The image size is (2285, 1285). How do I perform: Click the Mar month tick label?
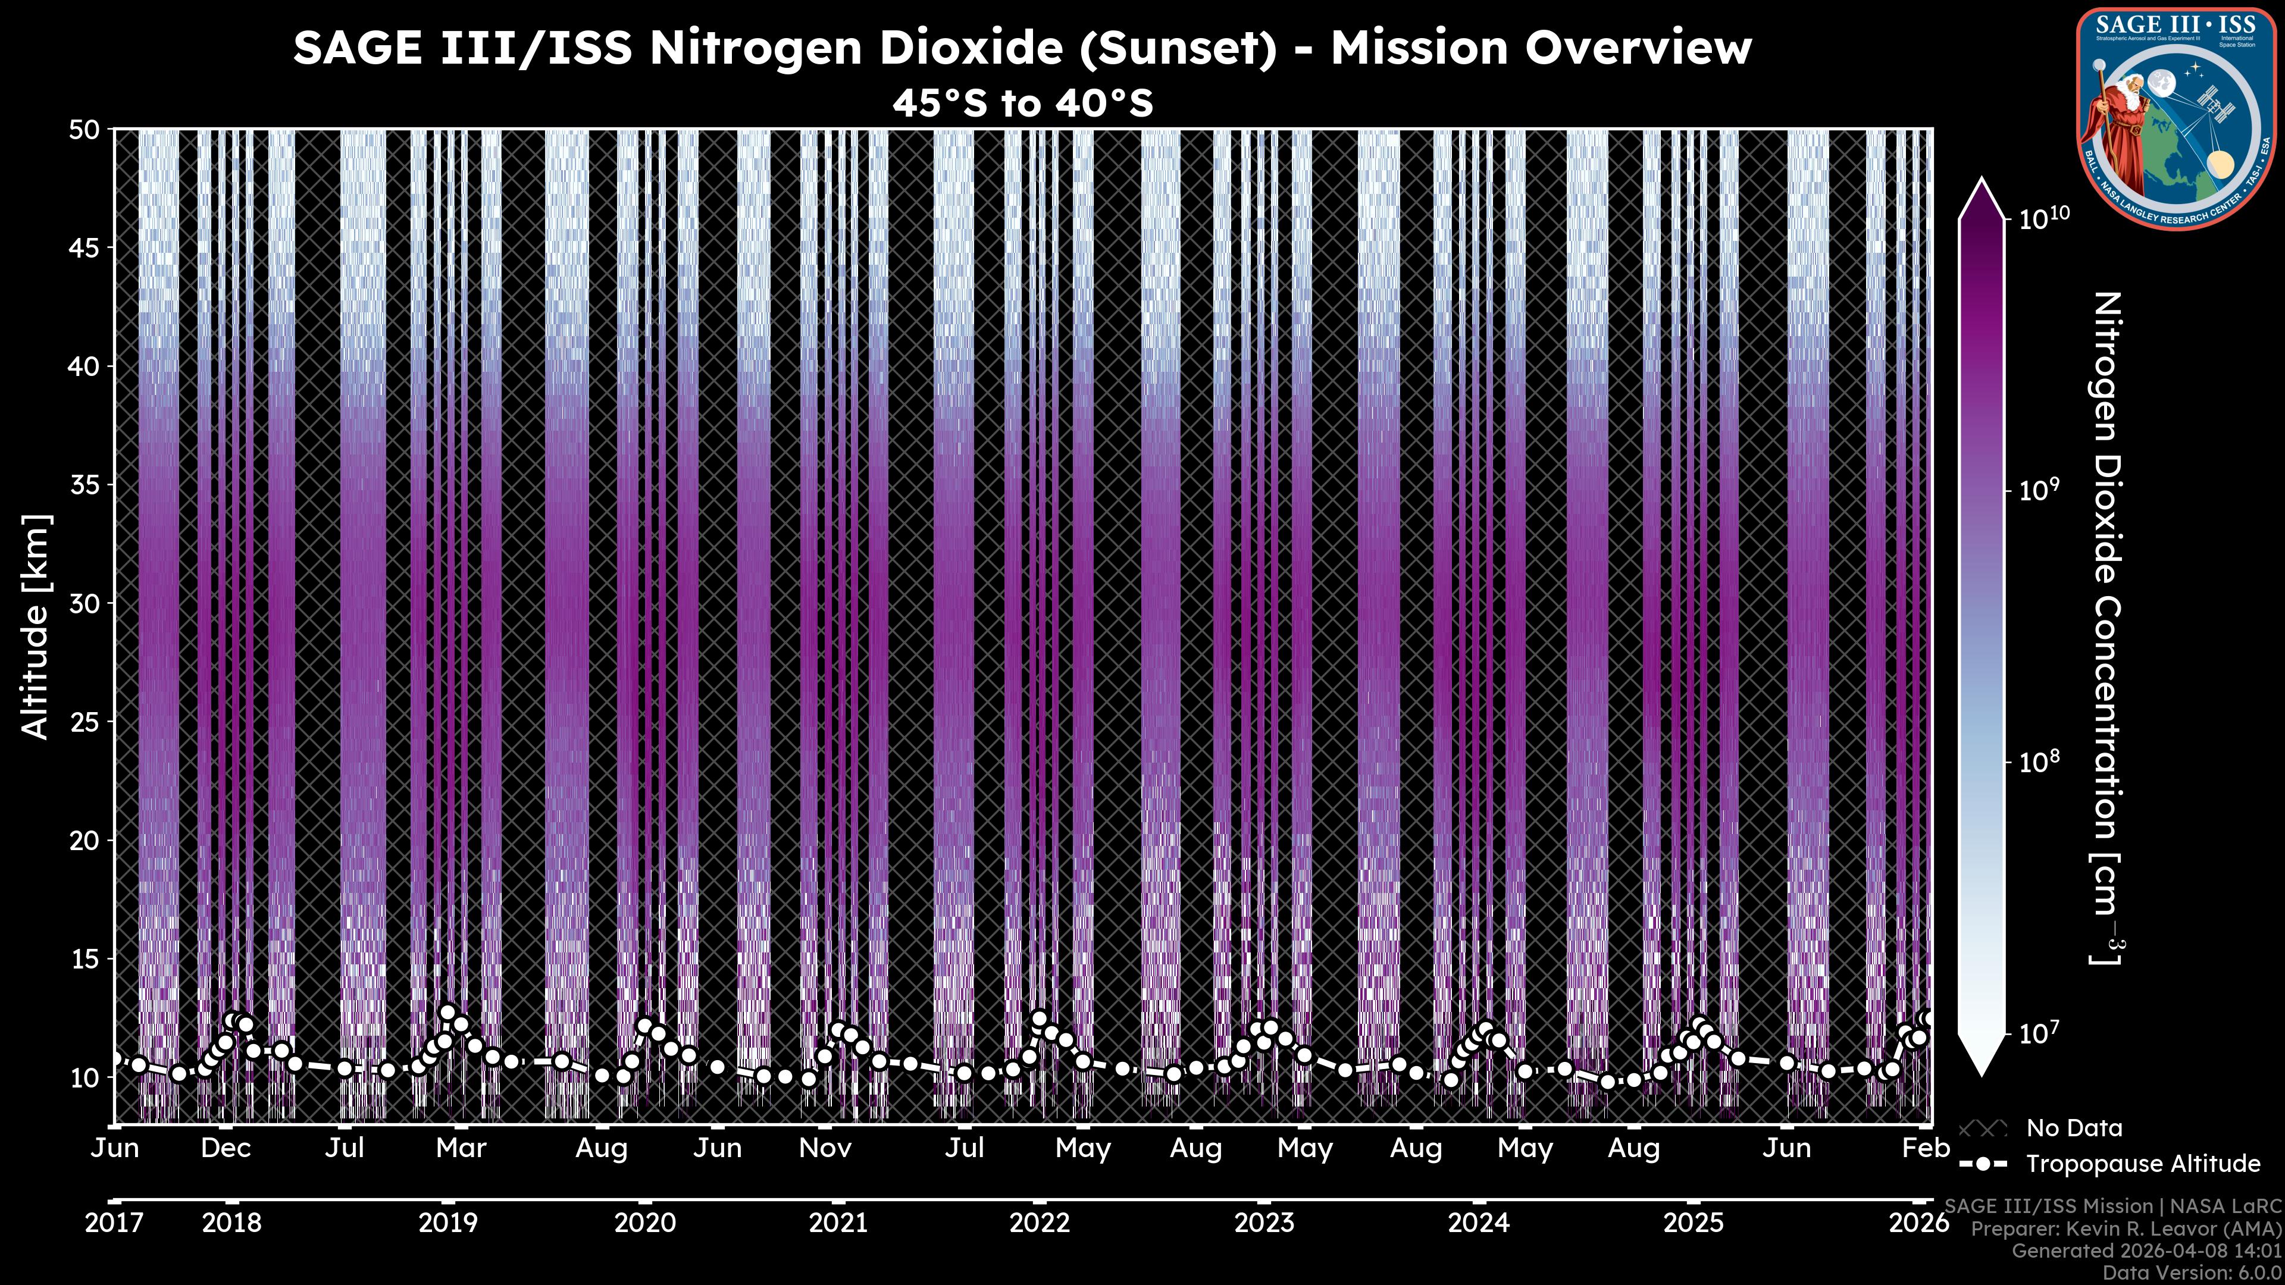tap(461, 1148)
